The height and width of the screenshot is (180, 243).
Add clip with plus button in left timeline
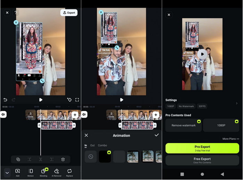(x=75, y=115)
